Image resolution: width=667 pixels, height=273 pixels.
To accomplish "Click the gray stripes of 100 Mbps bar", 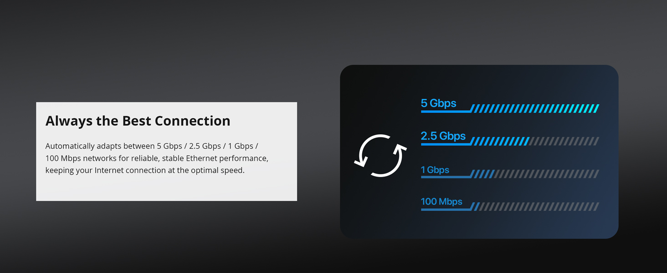I will click(x=539, y=207).
